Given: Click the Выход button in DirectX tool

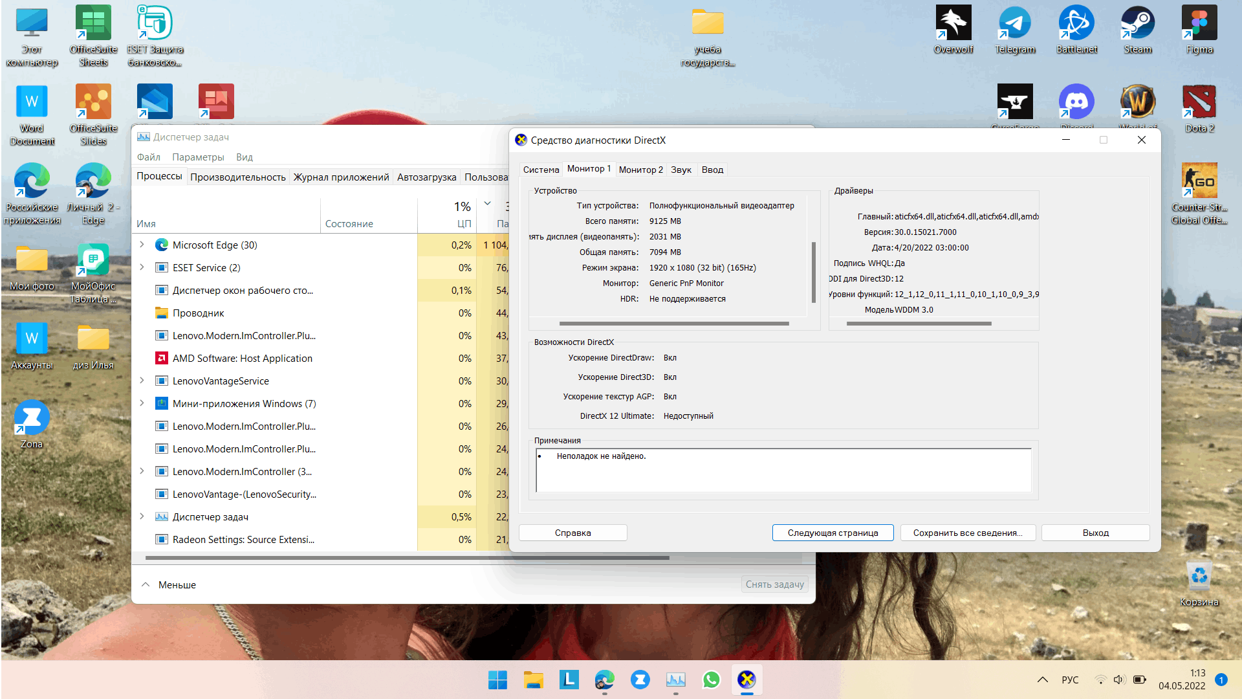Looking at the screenshot, I should coord(1096,533).
